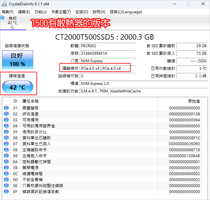Click the status orb for attribute 0B 關閉電源
210x200 pixels.
(6, 168)
